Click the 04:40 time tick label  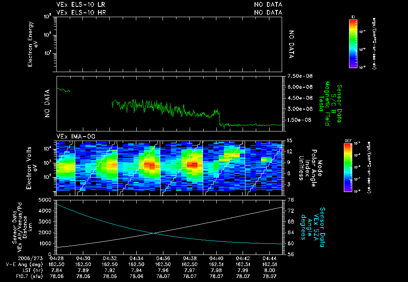click(216, 258)
